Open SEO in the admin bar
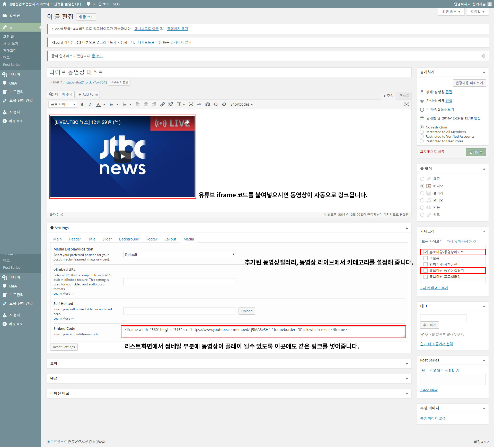This screenshot has width=494, height=447. (x=116, y=4)
